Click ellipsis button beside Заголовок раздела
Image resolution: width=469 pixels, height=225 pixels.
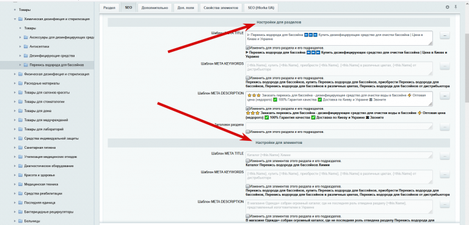(445, 127)
